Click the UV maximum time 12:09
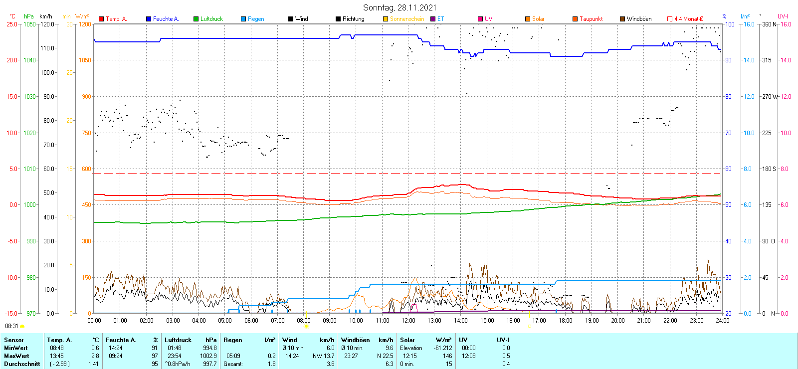The width and height of the screenshot is (798, 369). tap(469, 356)
